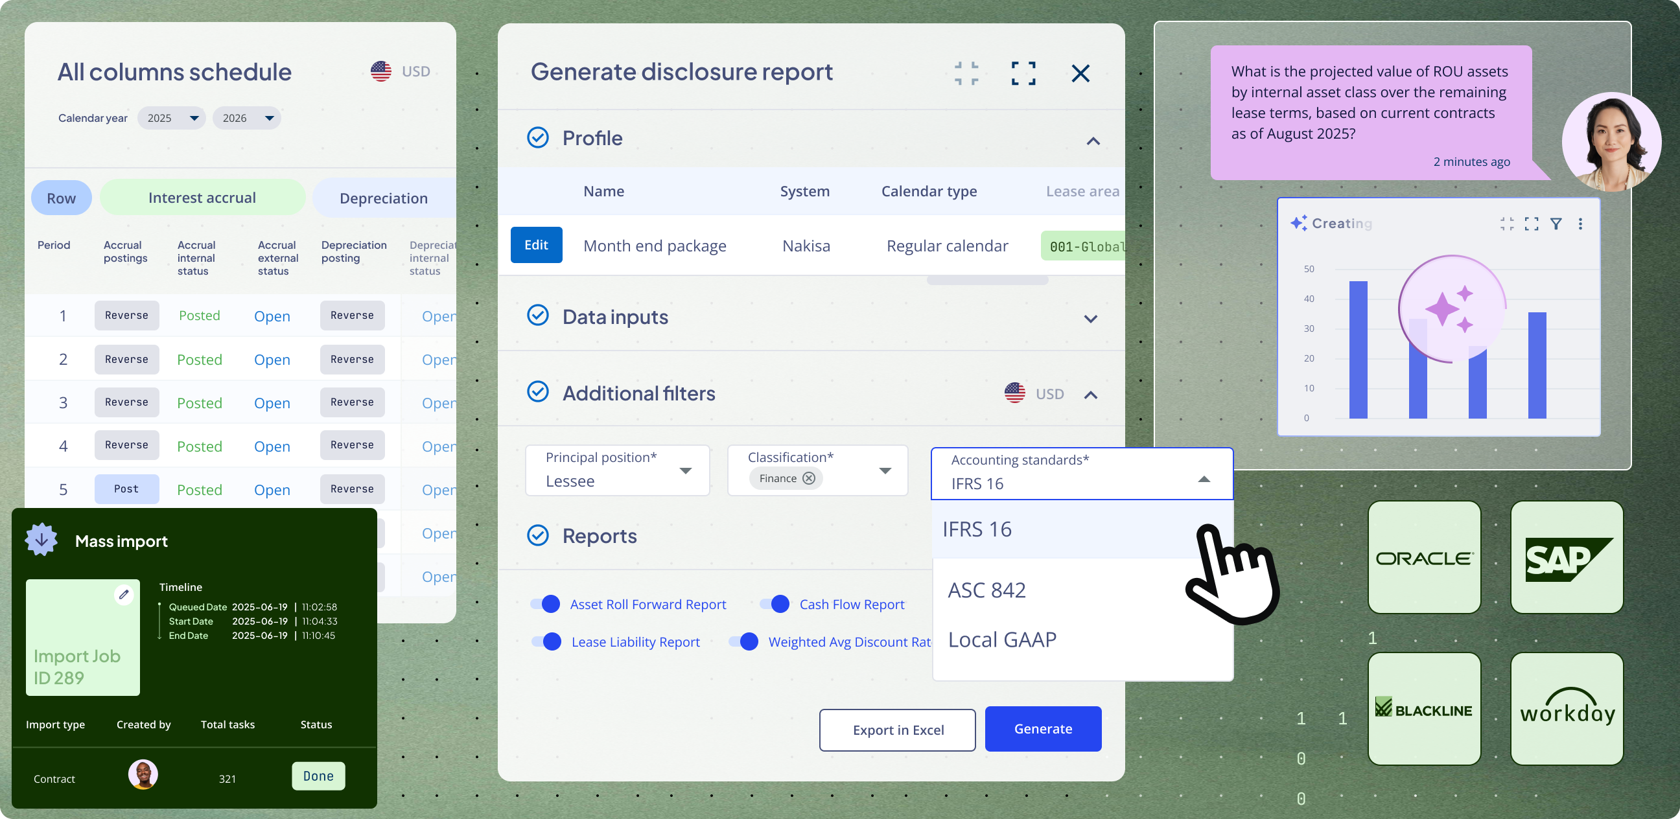The width and height of the screenshot is (1680, 819).
Task: Remove the Finance chip via its X icon
Action: point(809,478)
